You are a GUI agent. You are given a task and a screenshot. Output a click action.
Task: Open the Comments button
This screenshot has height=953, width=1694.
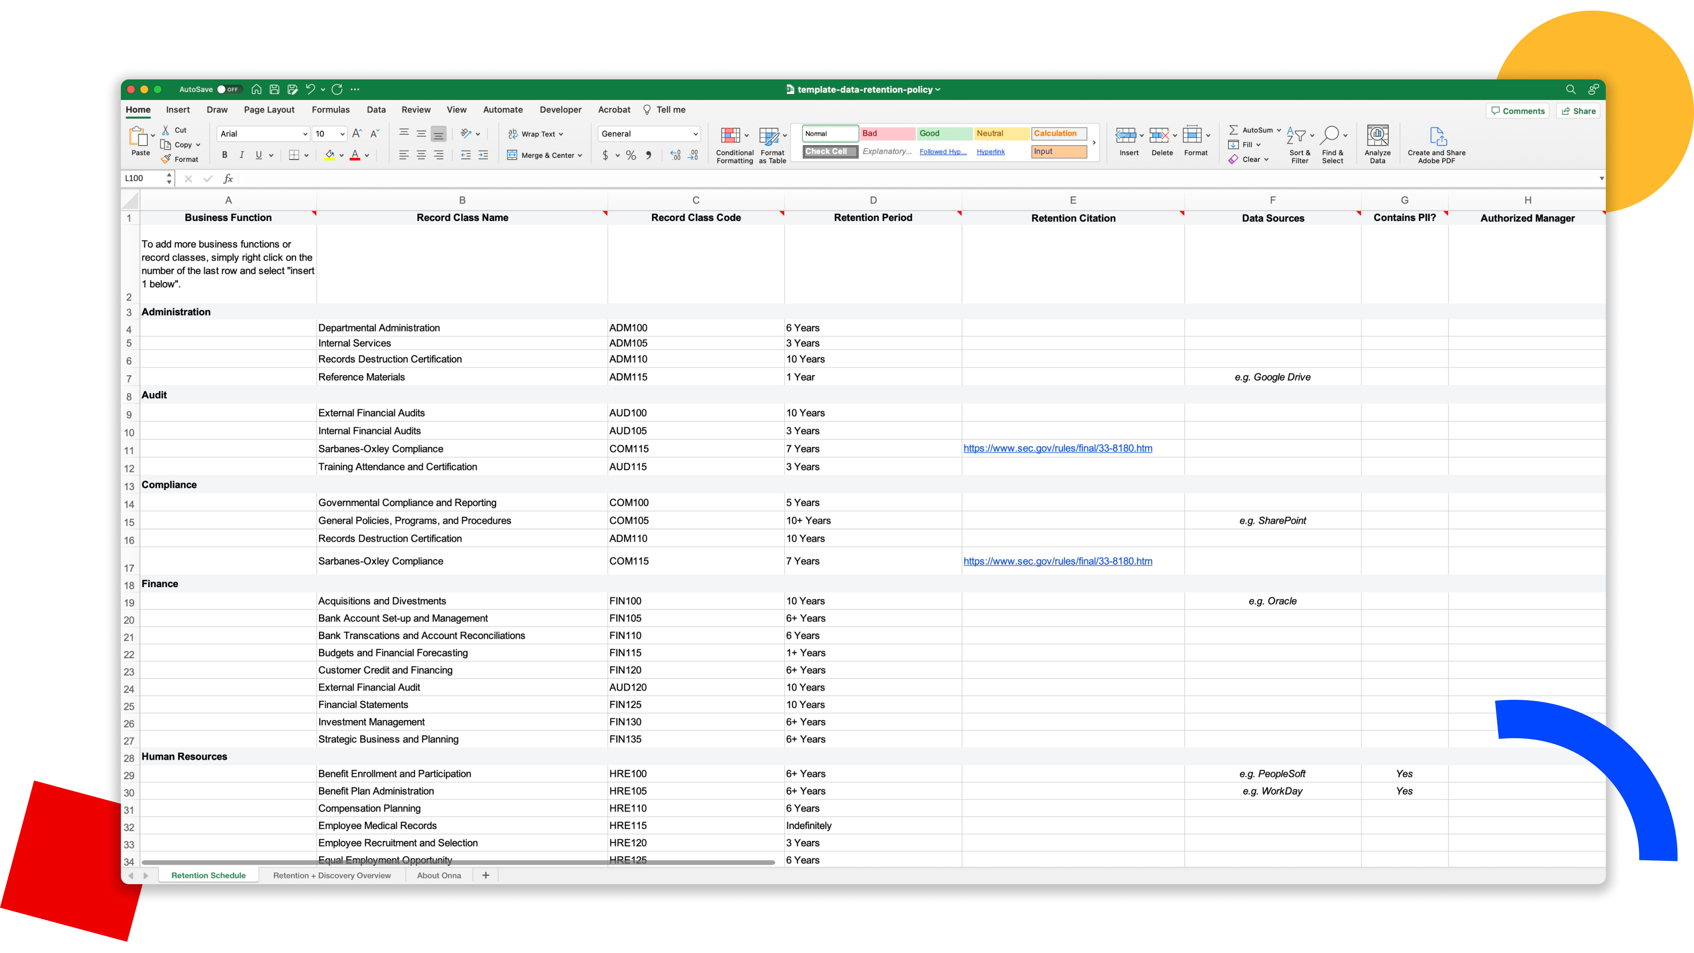coord(1517,110)
